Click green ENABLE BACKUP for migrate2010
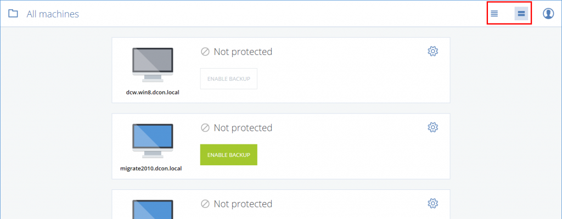The width and height of the screenshot is (562, 219). pos(229,155)
